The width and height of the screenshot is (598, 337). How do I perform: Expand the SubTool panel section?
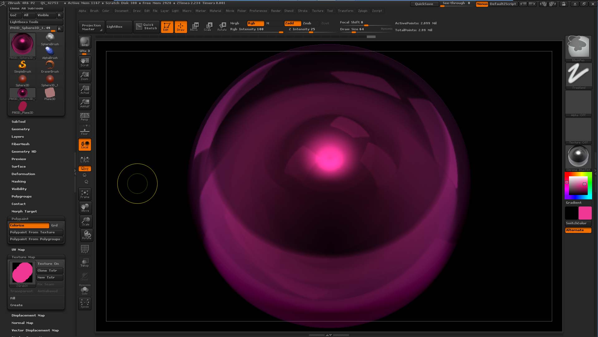(x=18, y=121)
